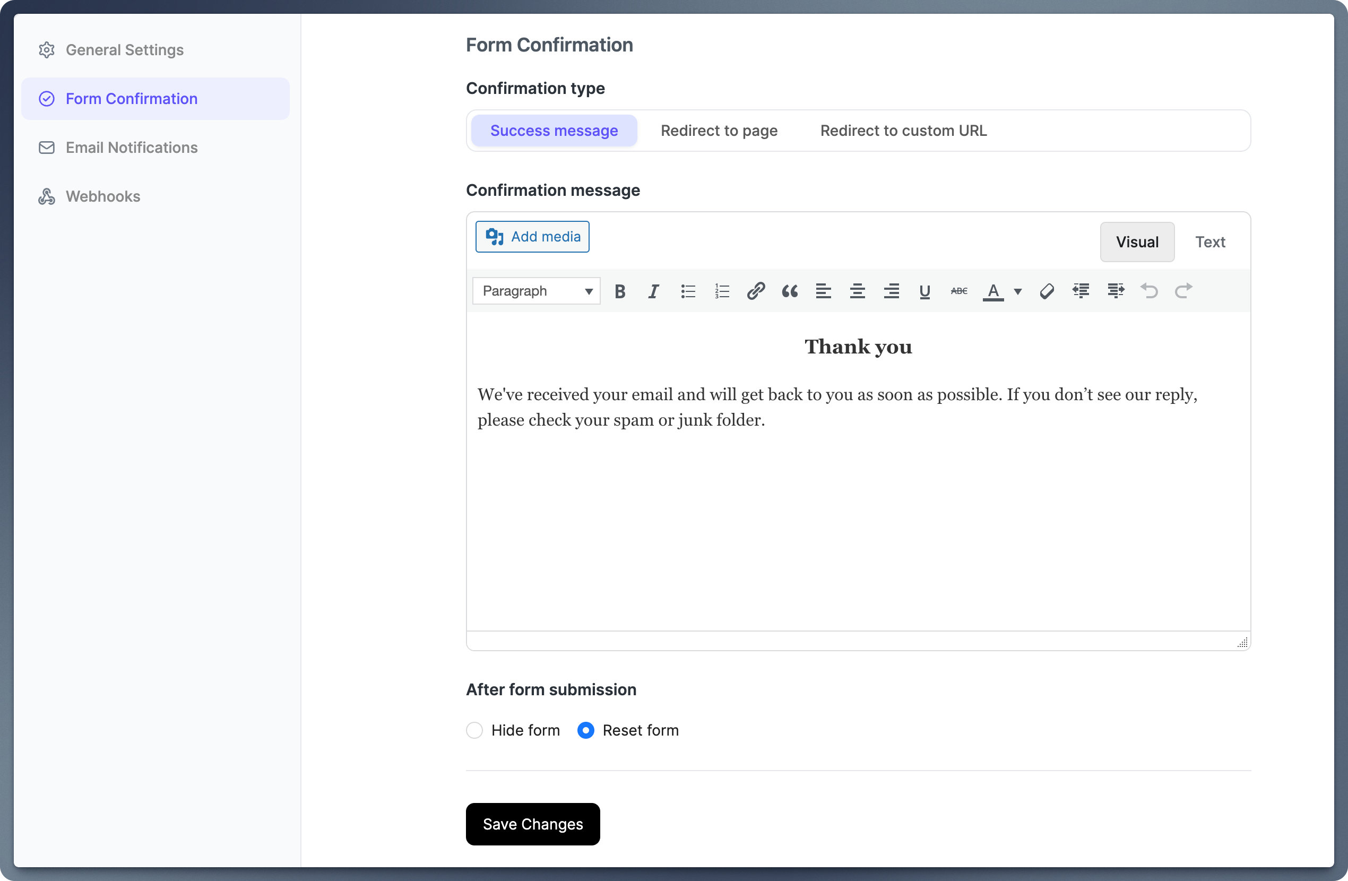Apply italic formatting
Screen dimensions: 1348x881
click(654, 291)
